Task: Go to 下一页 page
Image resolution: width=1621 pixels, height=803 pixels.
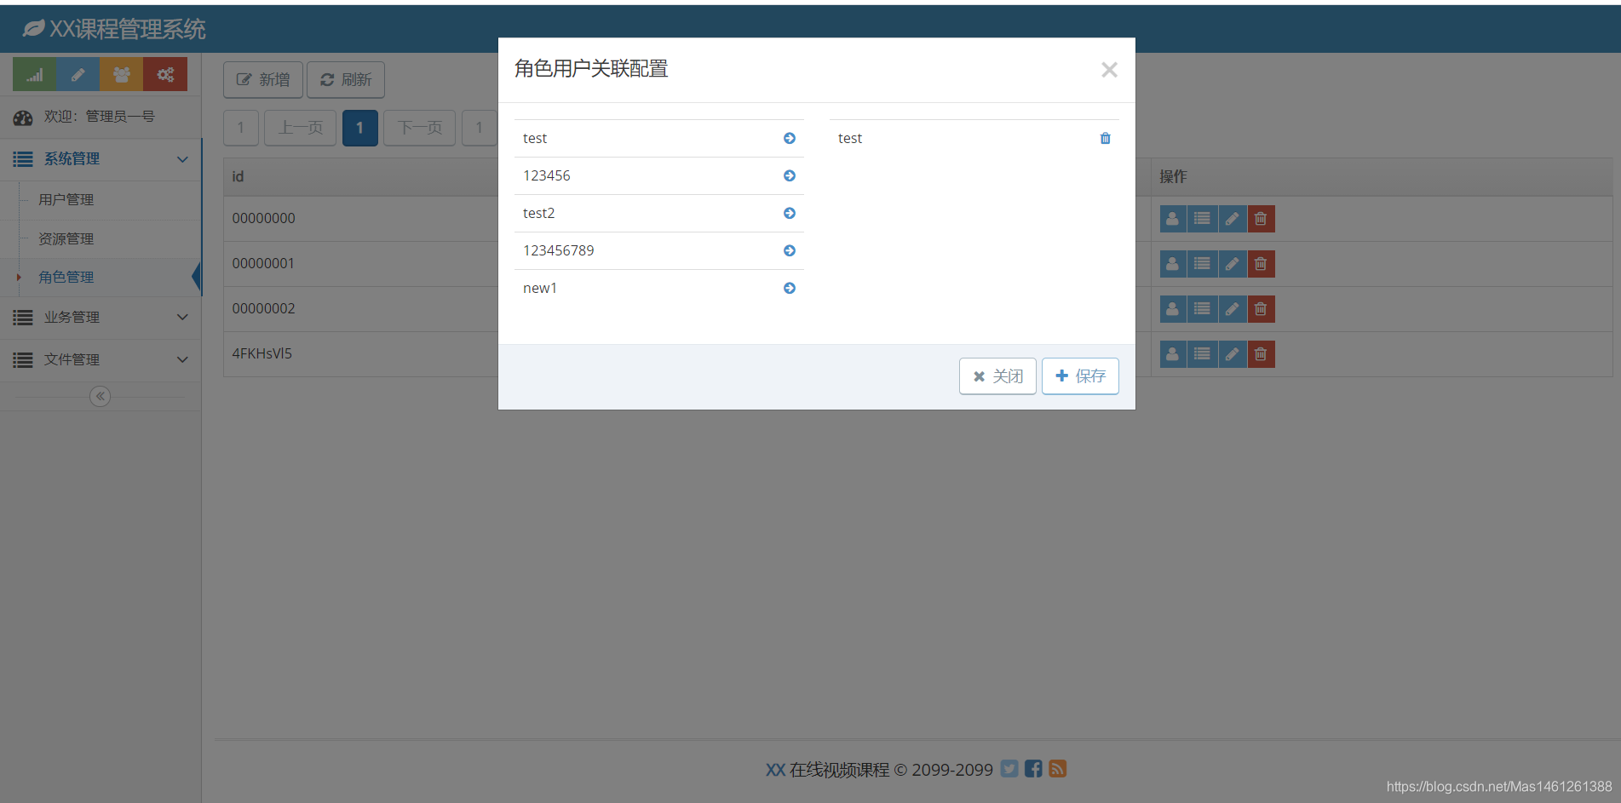Action: click(x=420, y=128)
